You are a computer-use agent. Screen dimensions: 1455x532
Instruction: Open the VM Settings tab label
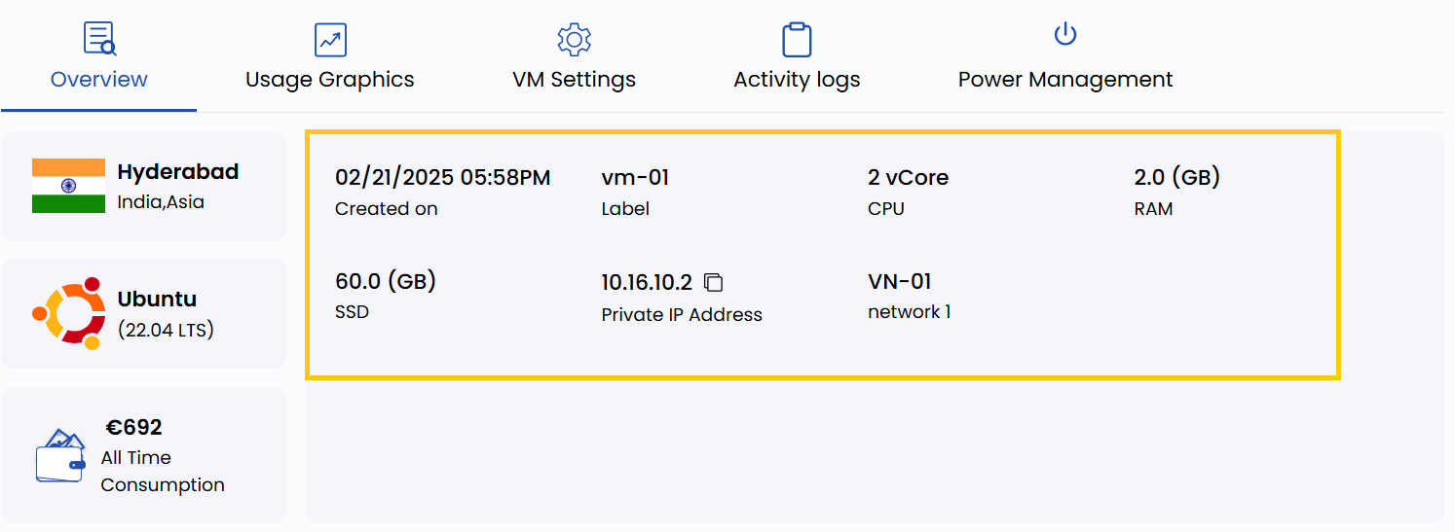click(575, 80)
